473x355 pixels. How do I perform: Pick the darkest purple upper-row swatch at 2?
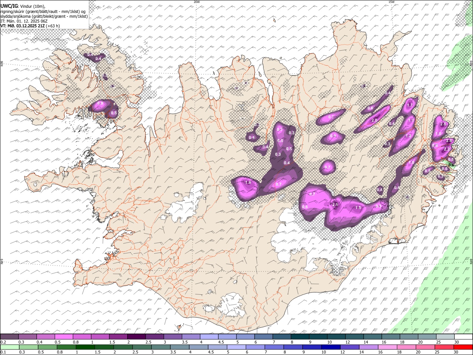coord(136,337)
